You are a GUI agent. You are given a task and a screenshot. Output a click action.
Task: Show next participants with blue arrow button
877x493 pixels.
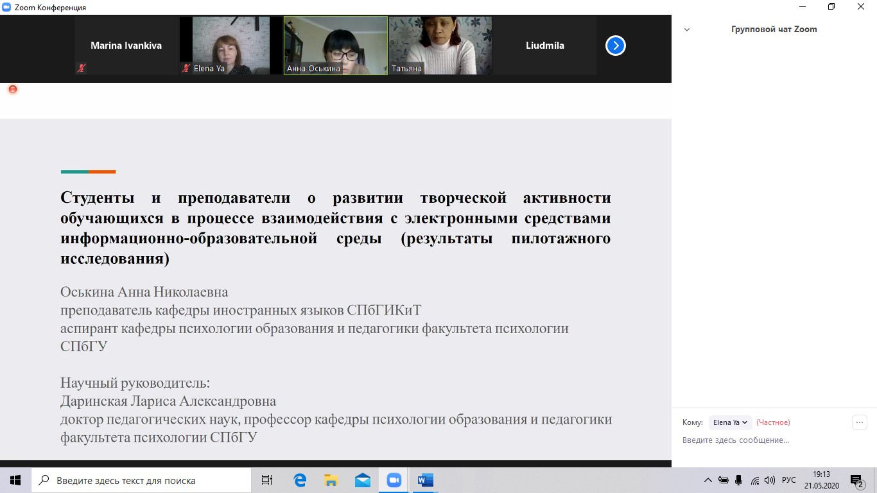tap(616, 46)
